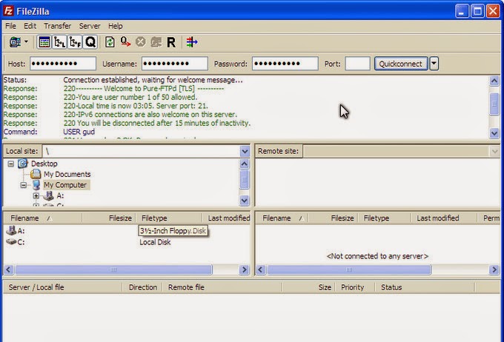Viewport: 504px width, 342px height.
Task: Open the Help menu
Action: coord(116,26)
